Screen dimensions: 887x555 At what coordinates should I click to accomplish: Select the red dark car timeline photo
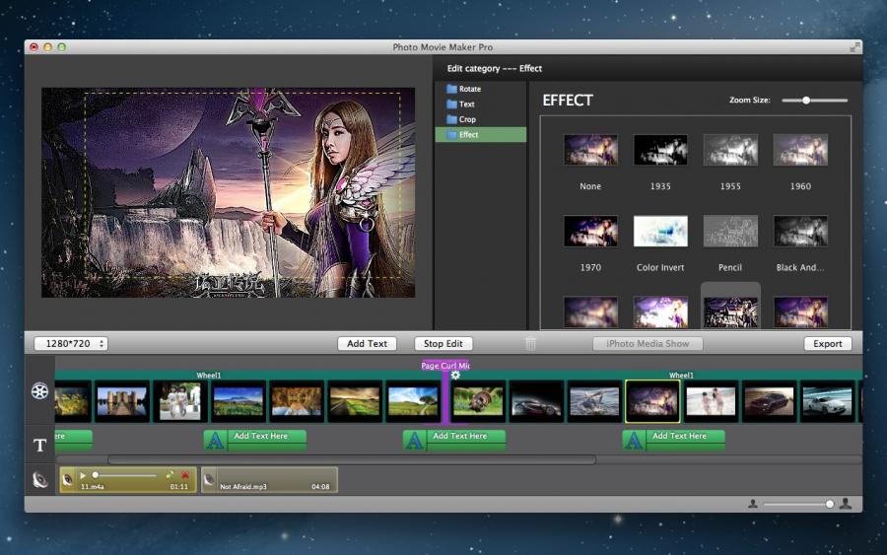coord(769,401)
